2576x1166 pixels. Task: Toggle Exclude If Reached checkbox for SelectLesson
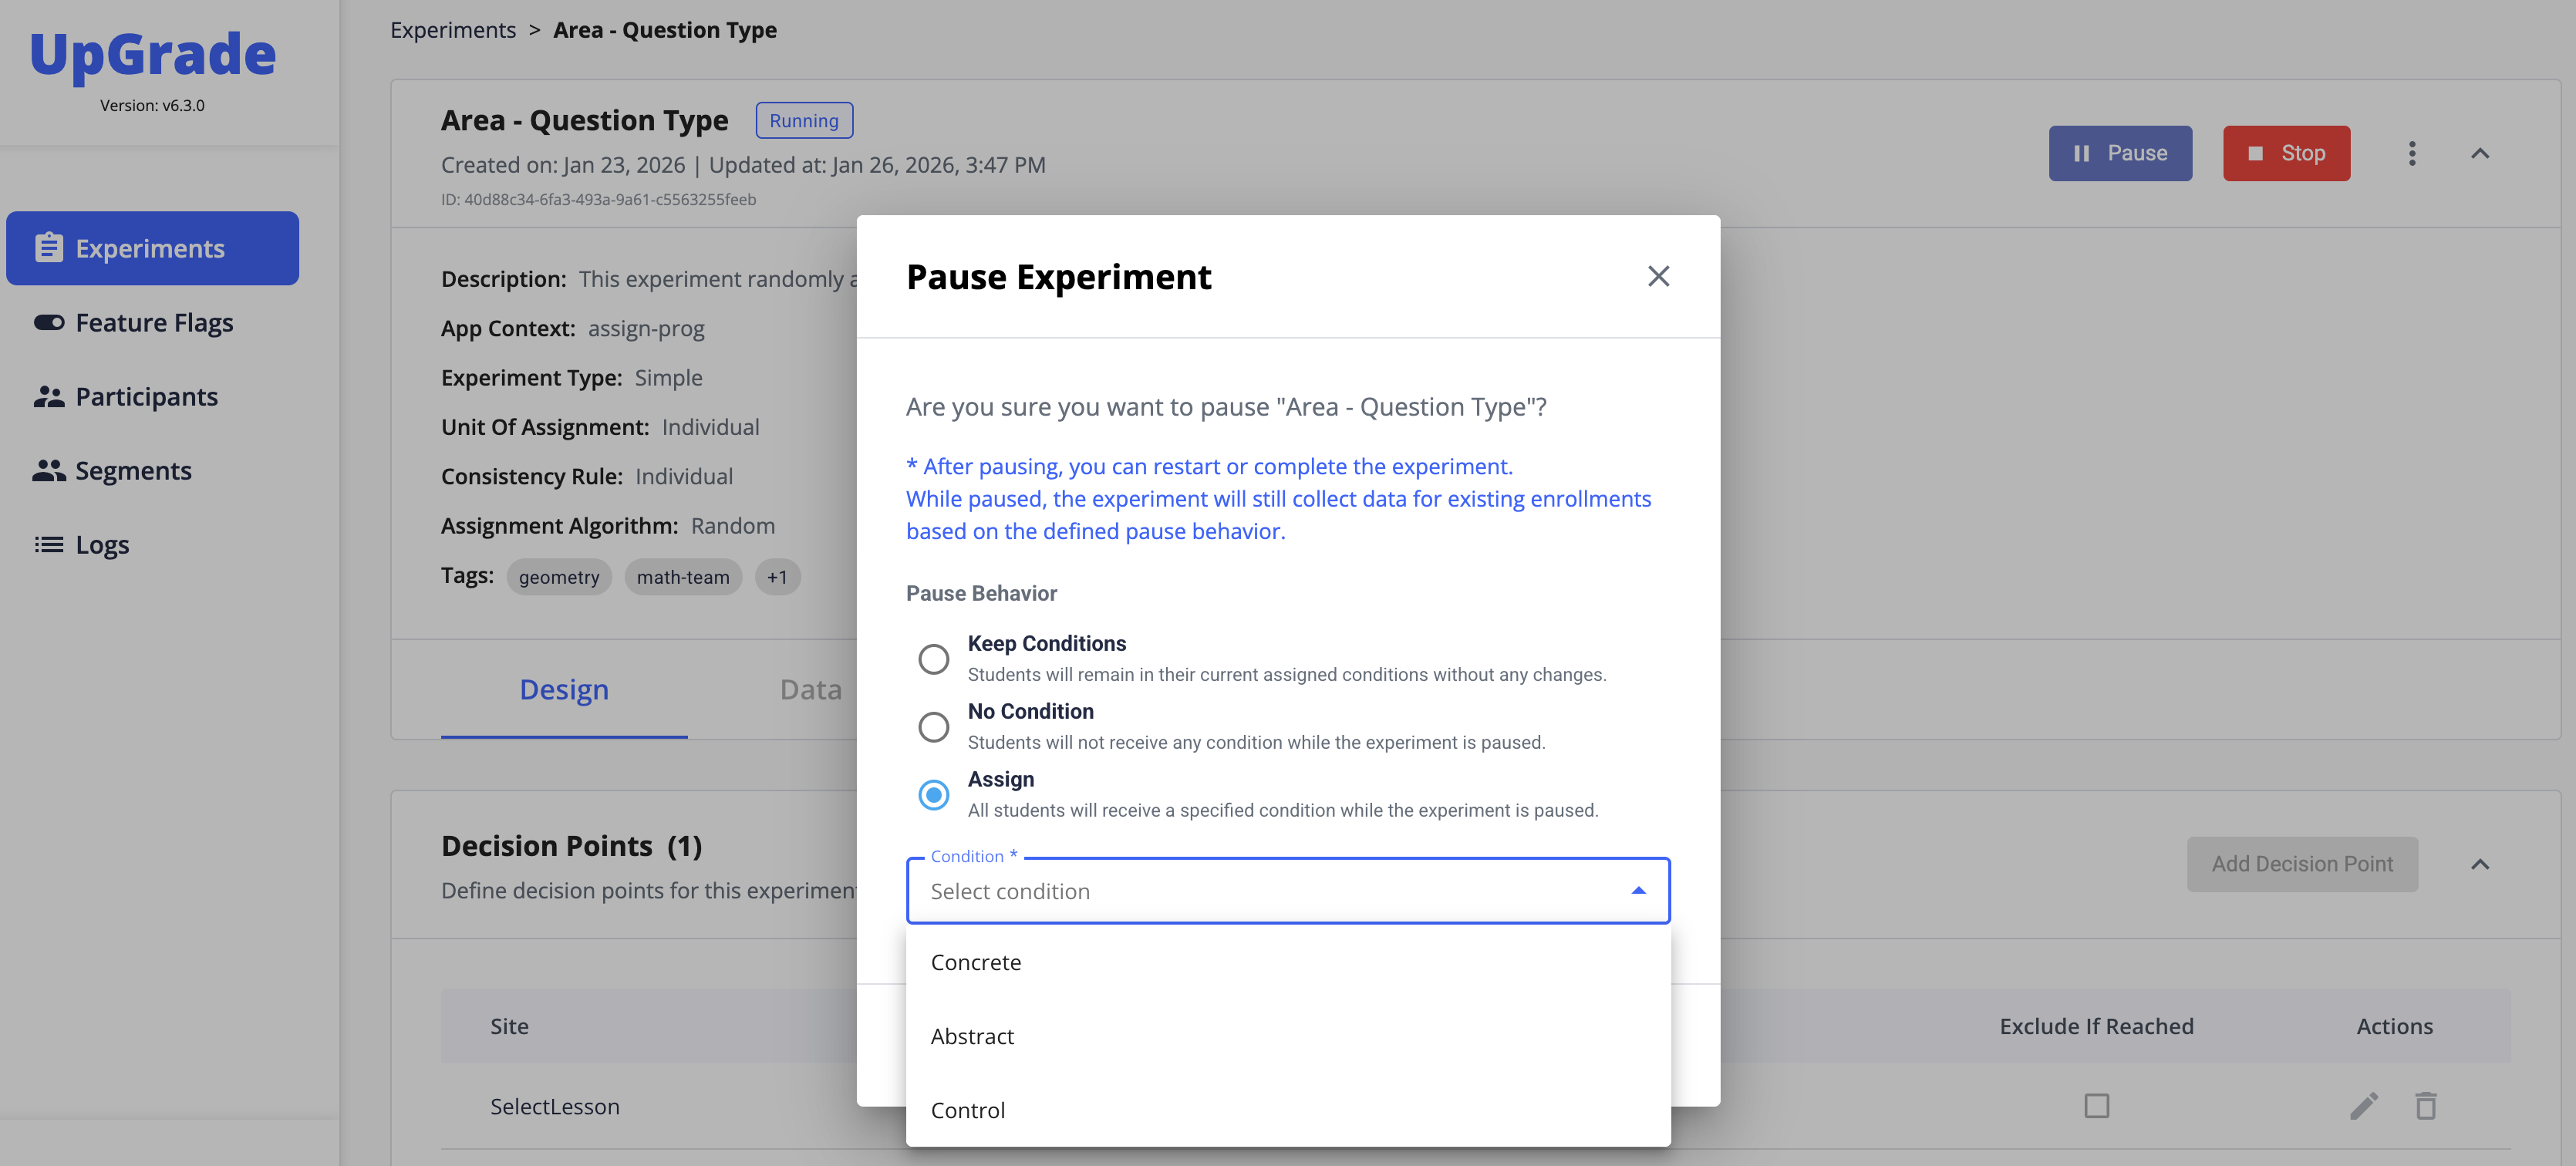click(x=2096, y=1106)
